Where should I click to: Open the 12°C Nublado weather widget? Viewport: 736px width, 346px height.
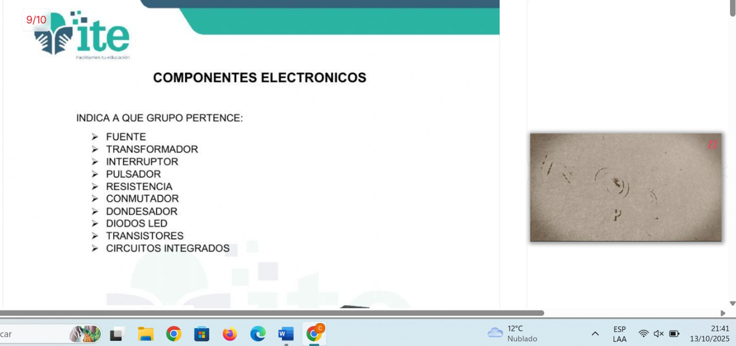pyautogui.click(x=513, y=334)
